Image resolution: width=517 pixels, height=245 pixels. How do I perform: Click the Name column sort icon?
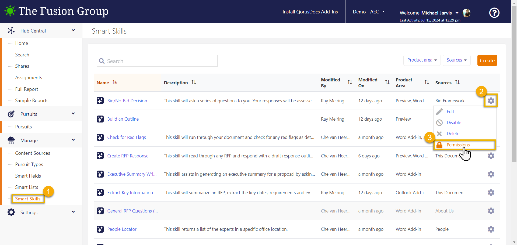(x=115, y=82)
